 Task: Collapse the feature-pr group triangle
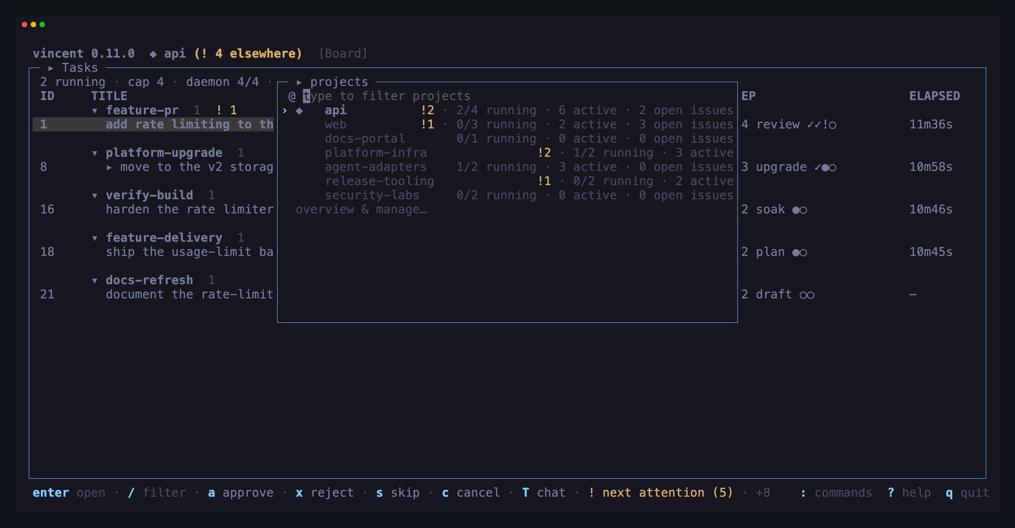(x=95, y=111)
